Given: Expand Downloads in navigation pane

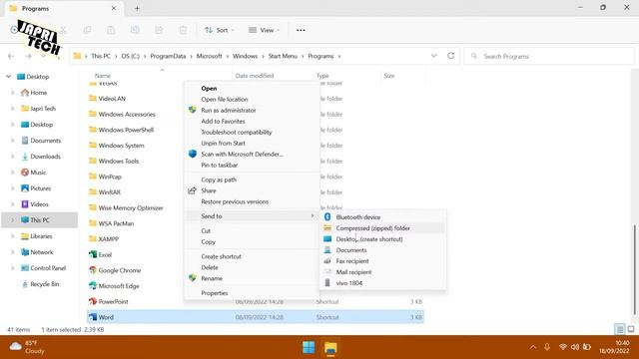Looking at the screenshot, I should point(12,157).
